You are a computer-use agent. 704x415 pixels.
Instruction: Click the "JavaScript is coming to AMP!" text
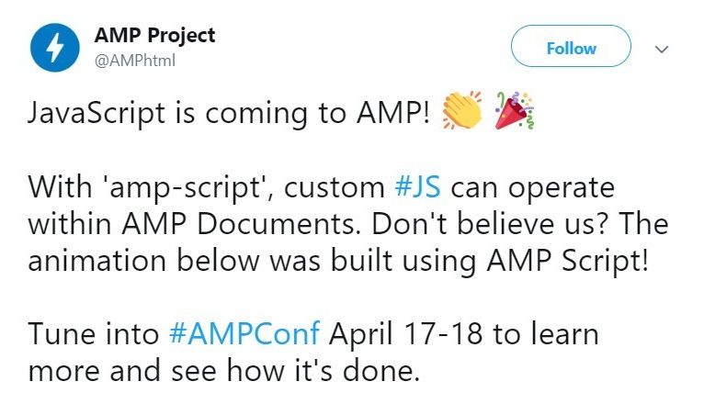pos(230,114)
